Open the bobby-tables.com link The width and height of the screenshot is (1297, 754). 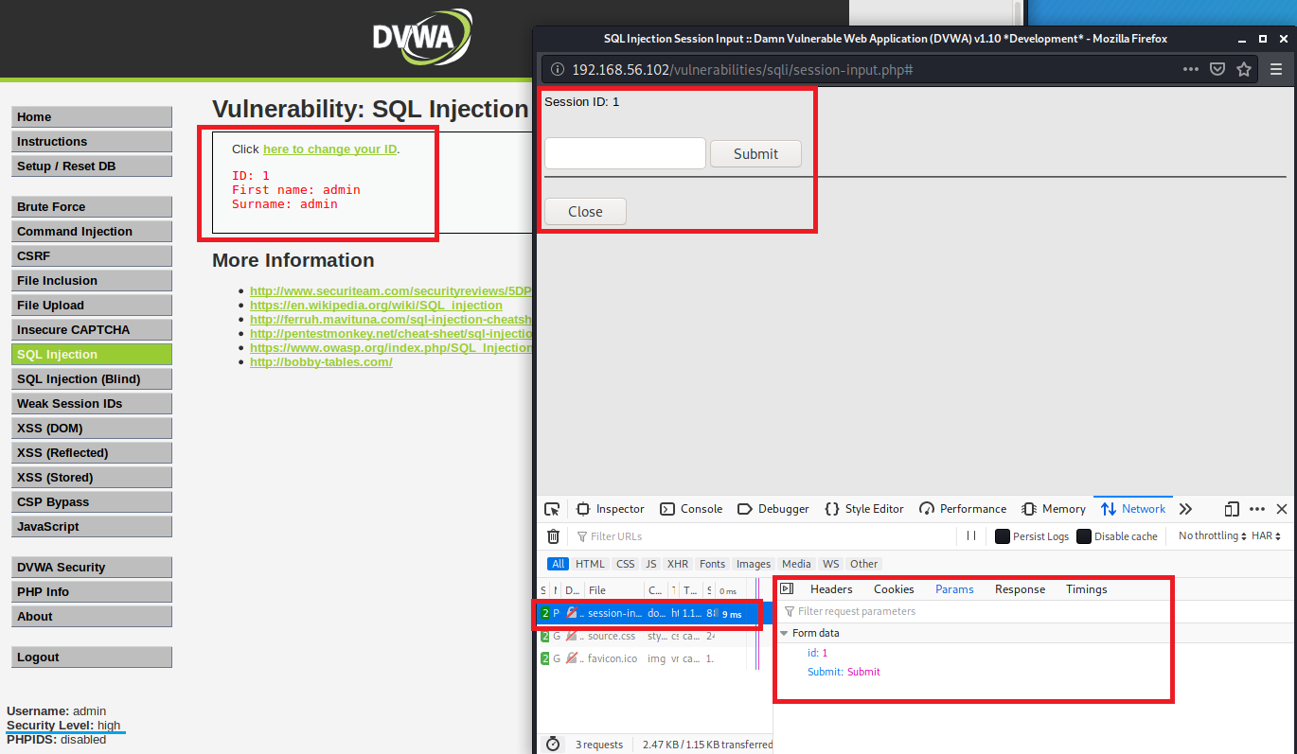(321, 362)
